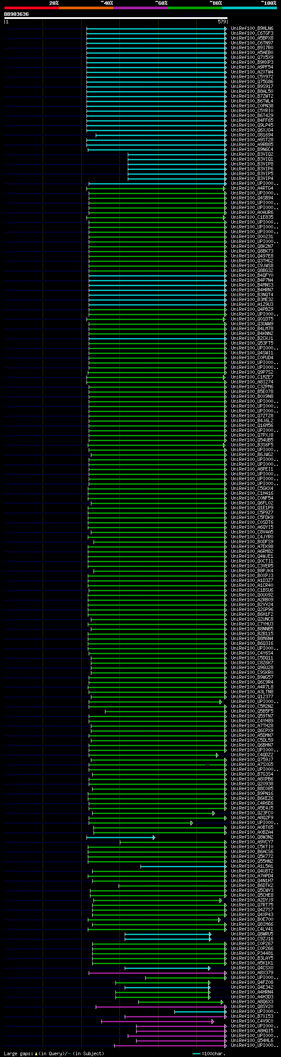Screen dimensions: 281x1057
Task: Select the UniRef100_Q8WRU5 label
Action: pos(252,934)
